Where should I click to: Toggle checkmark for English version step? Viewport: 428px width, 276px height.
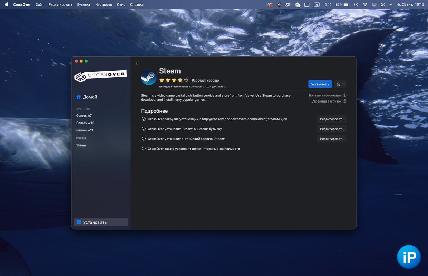pyautogui.click(x=144, y=139)
